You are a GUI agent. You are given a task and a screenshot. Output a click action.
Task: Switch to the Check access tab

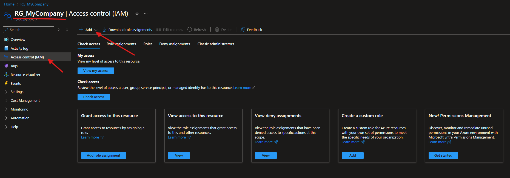click(89, 44)
